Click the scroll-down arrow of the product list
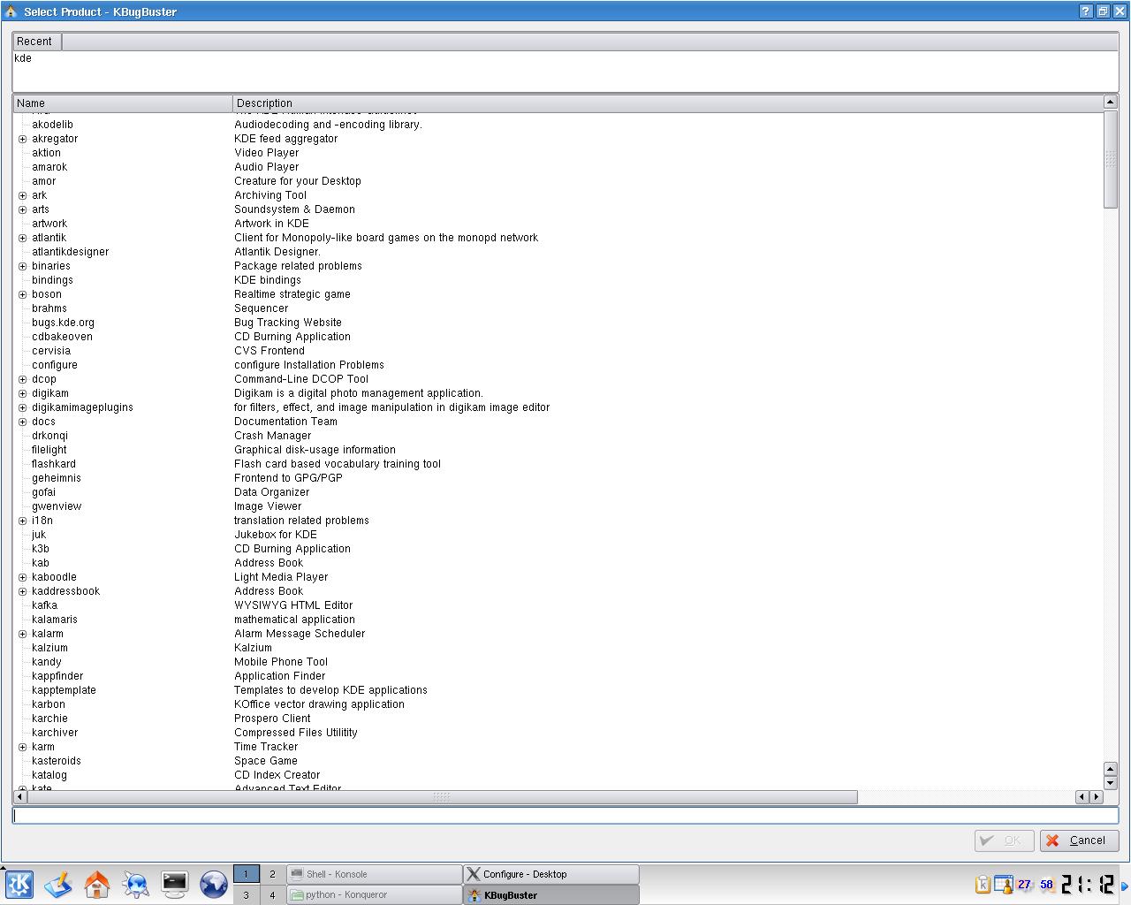Image resolution: width=1131 pixels, height=905 pixels. click(x=1111, y=783)
